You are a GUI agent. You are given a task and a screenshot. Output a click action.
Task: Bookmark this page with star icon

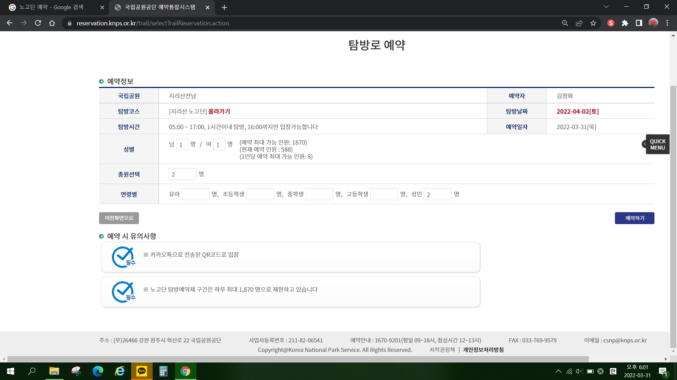tap(593, 23)
